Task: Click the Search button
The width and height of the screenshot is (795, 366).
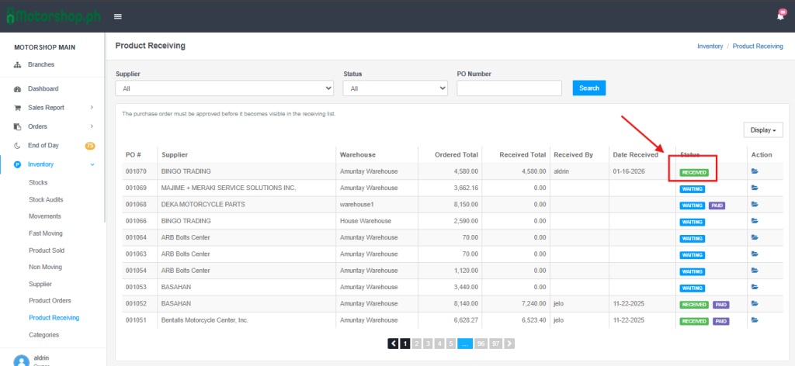Action: coord(588,88)
